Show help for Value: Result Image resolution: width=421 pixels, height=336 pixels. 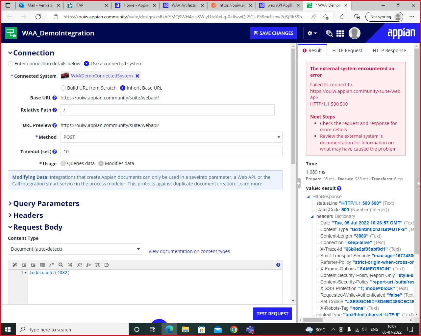[x=339, y=188]
